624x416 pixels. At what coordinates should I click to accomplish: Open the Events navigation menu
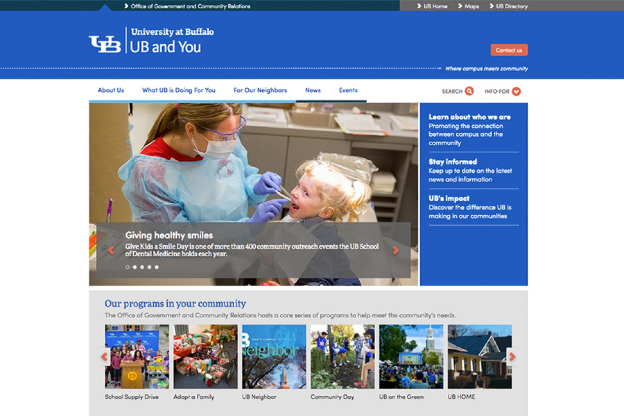pyautogui.click(x=348, y=90)
